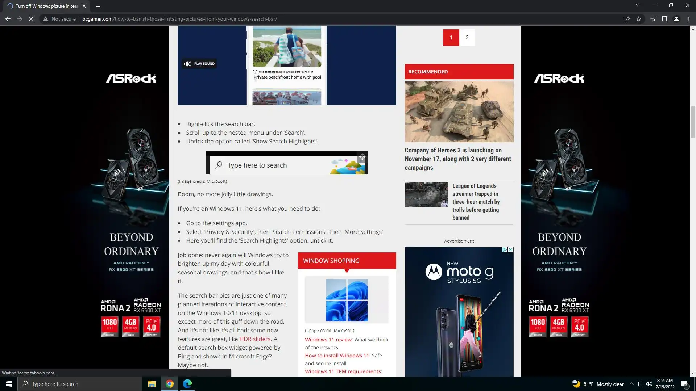Viewport: 696px width, 391px height.
Task: Toggle Play Sound on the video
Action: click(200, 64)
